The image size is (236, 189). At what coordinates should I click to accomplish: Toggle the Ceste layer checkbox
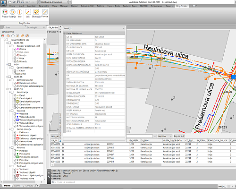pos(15,71)
